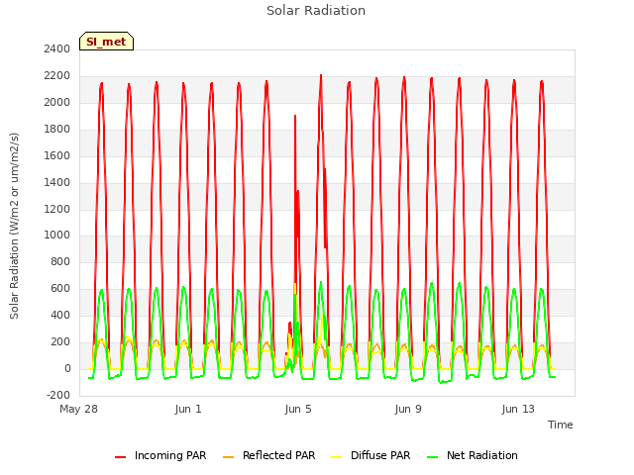Screen dimensions: 634x475
Task: Click the tallest Incoming PAR peak near 2200
Action: (321, 75)
